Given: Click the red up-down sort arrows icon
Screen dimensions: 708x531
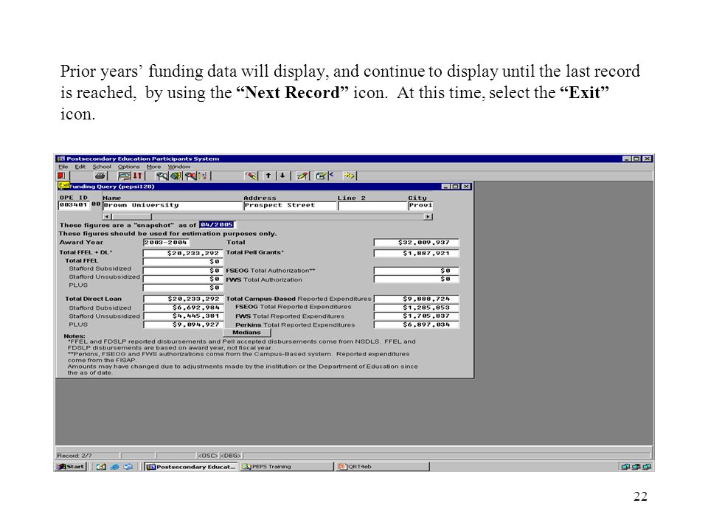Looking at the screenshot, I should tap(138, 176).
